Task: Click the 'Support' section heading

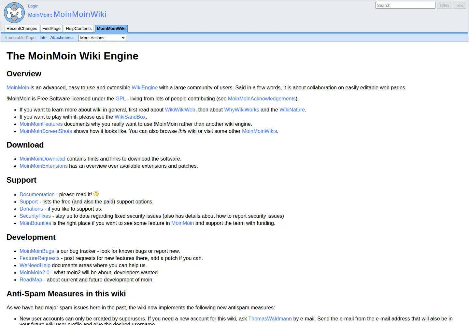Action: [x=21, y=180]
